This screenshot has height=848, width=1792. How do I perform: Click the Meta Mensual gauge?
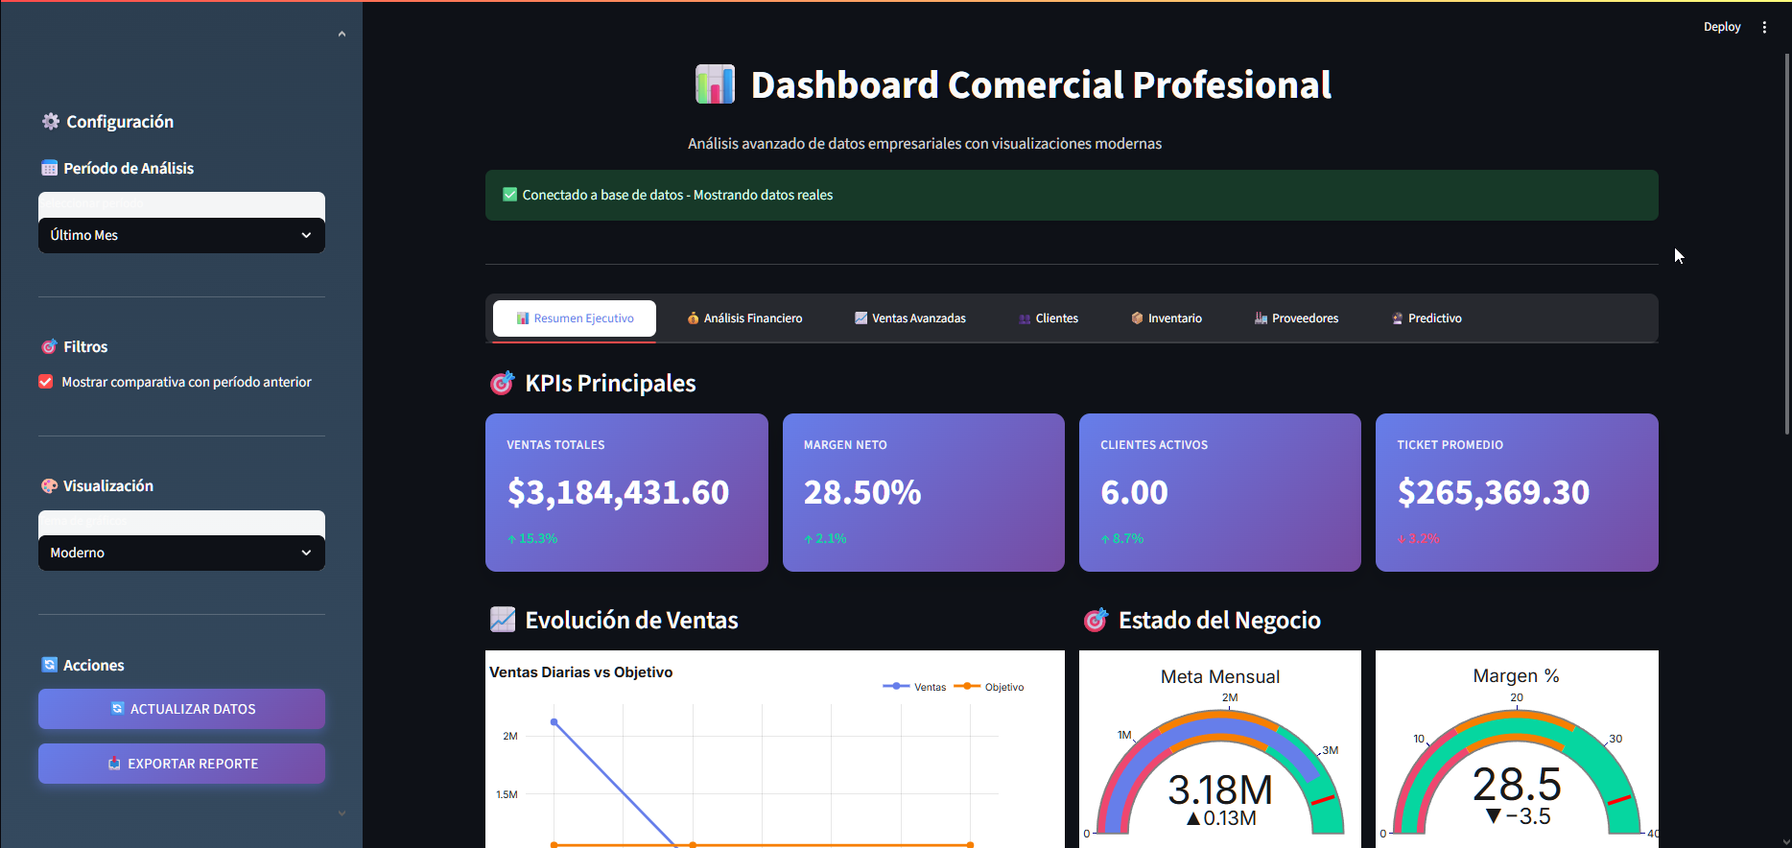pos(1219,767)
